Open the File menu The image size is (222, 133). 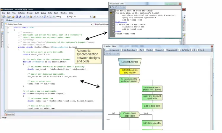(x=4, y=13)
